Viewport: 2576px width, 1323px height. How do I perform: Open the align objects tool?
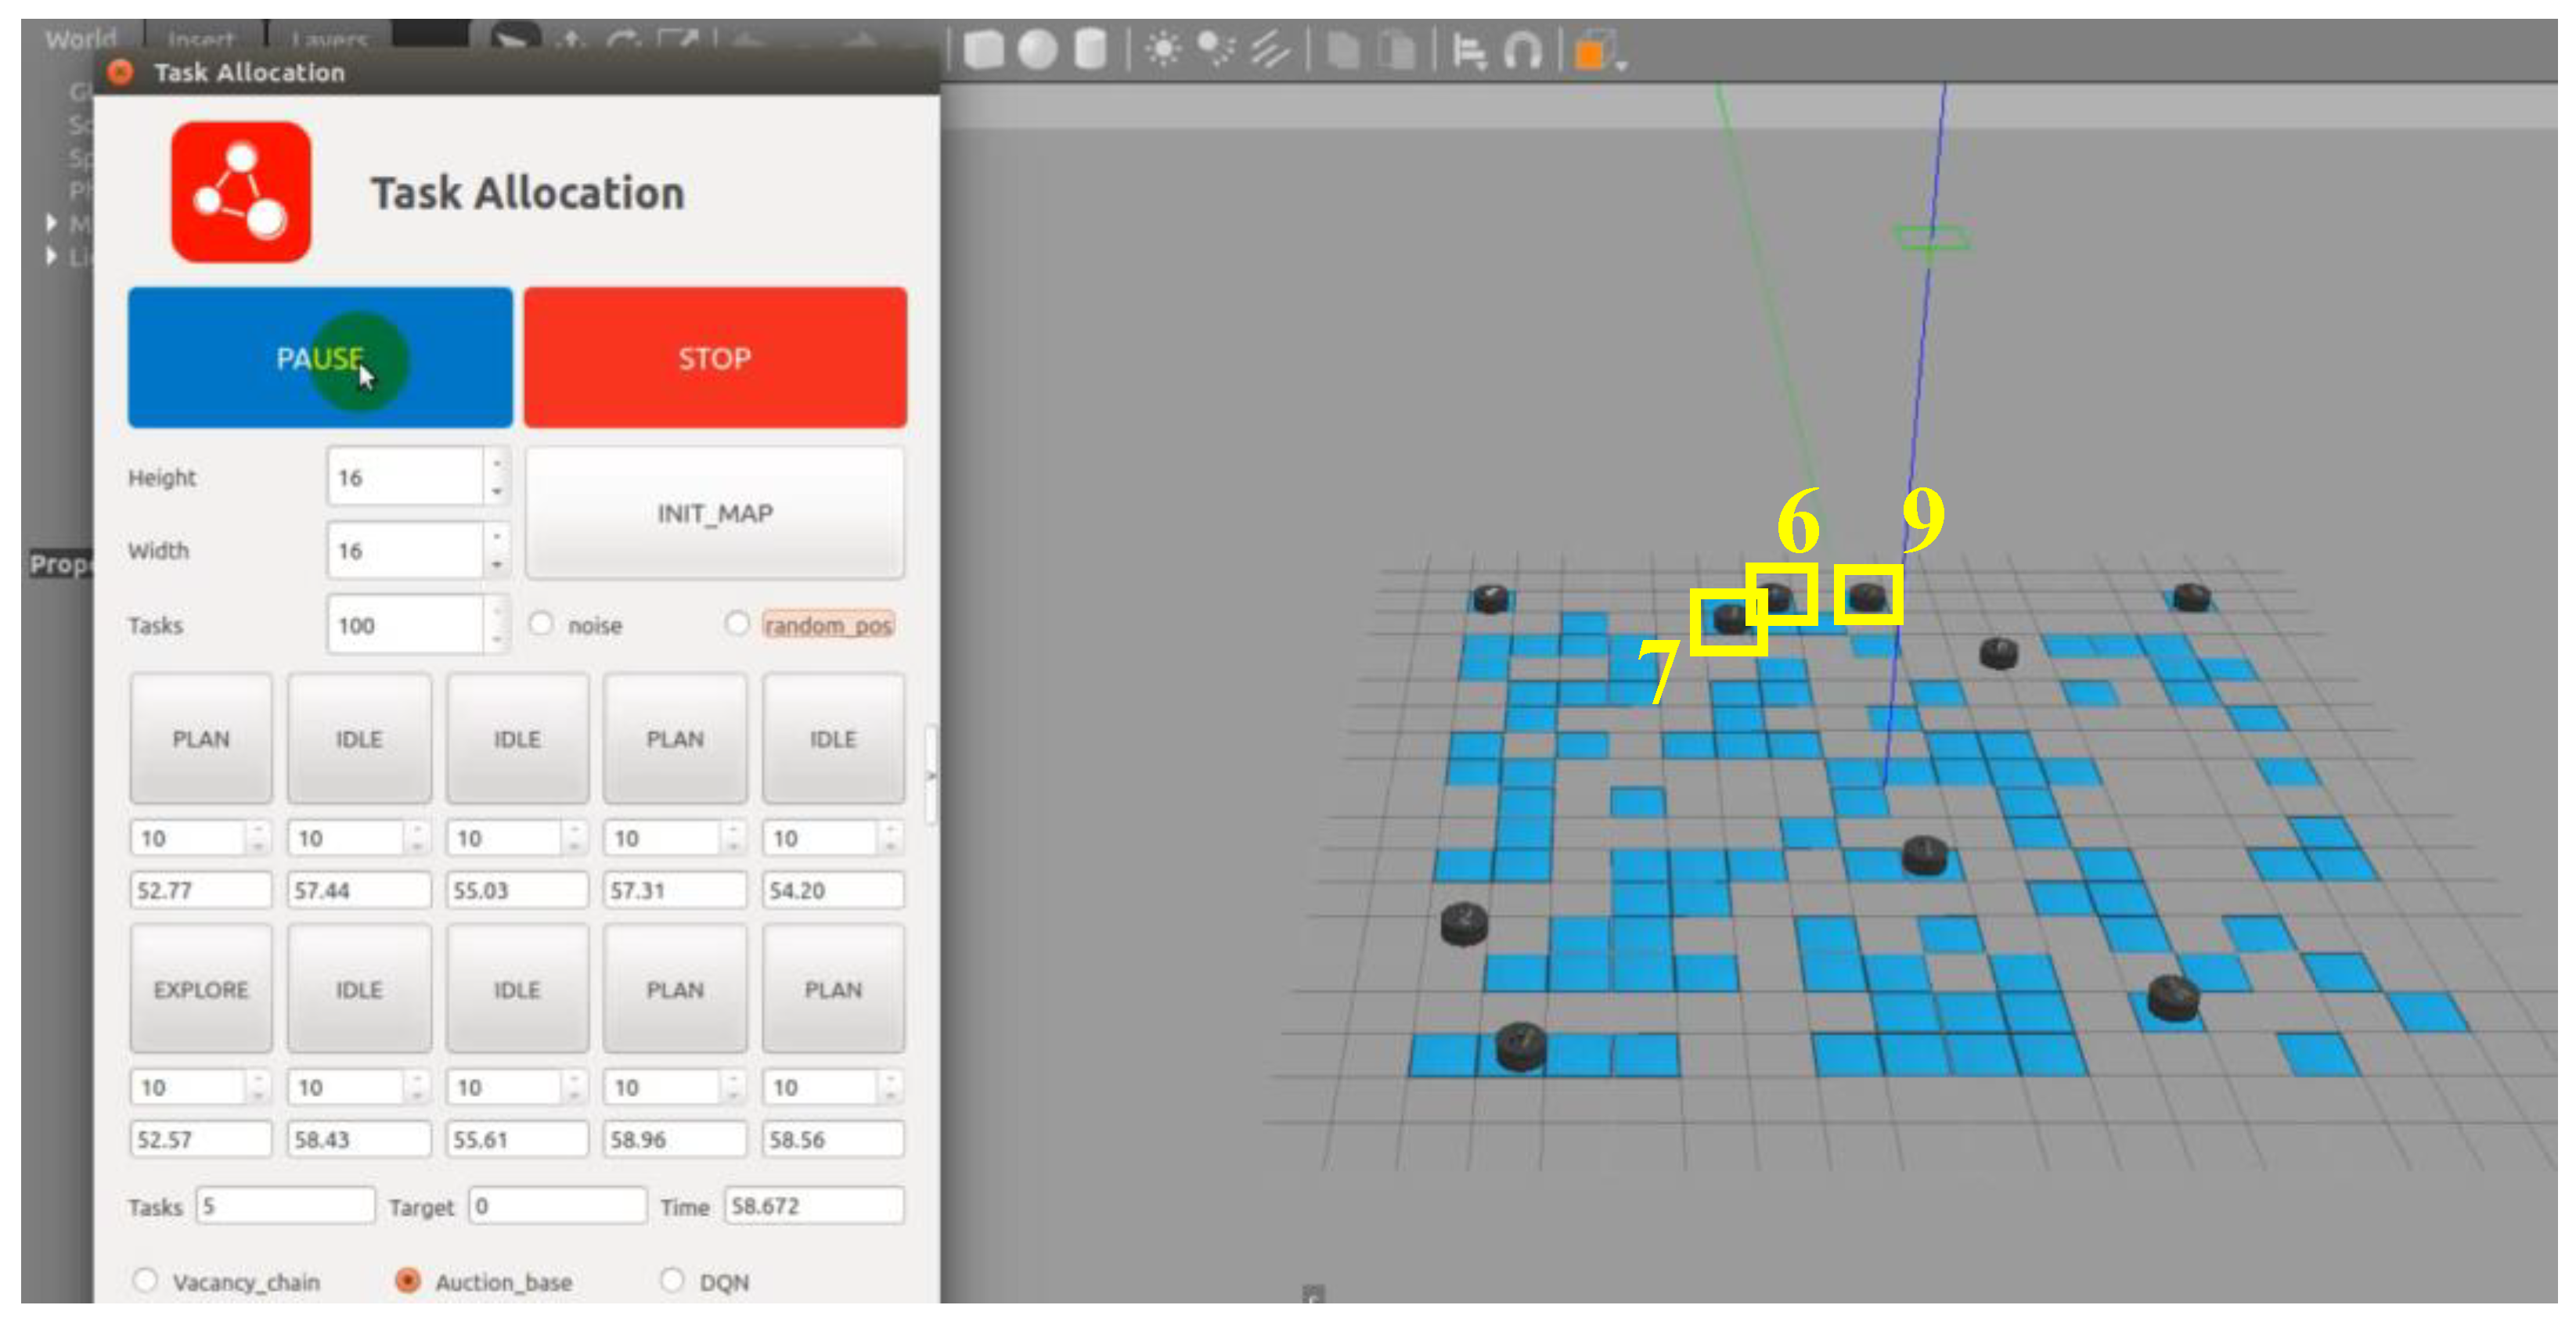pos(1468,49)
